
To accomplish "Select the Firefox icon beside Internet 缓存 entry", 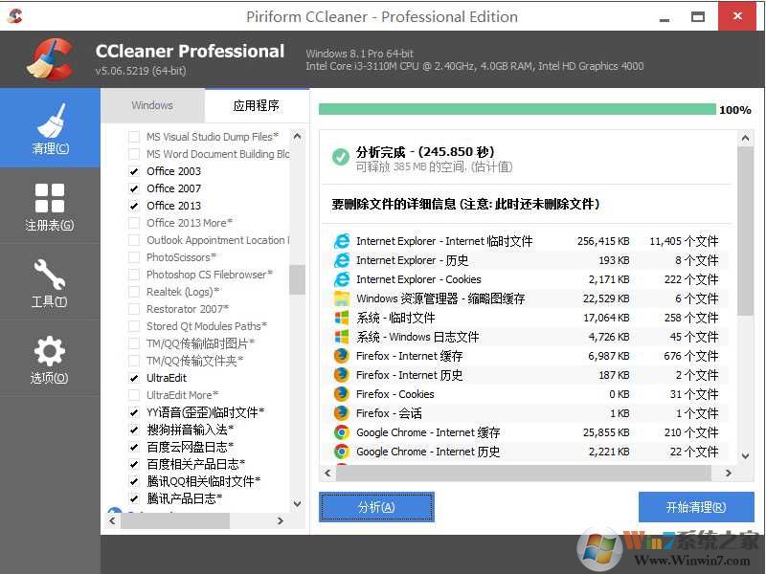I will coord(342,356).
